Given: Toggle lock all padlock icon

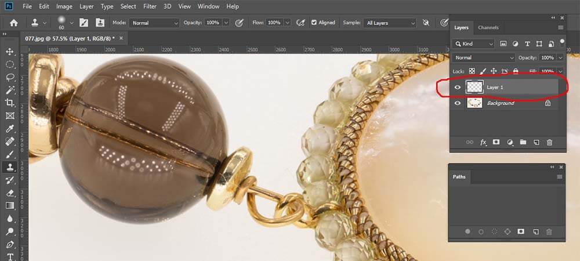Looking at the screenshot, I should (516, 71).
